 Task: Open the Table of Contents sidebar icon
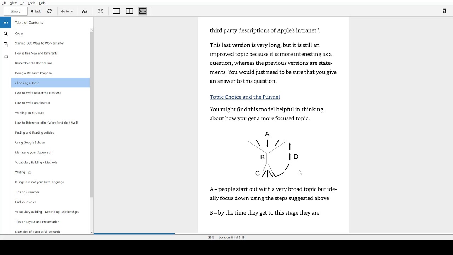(x=6, y=22)
